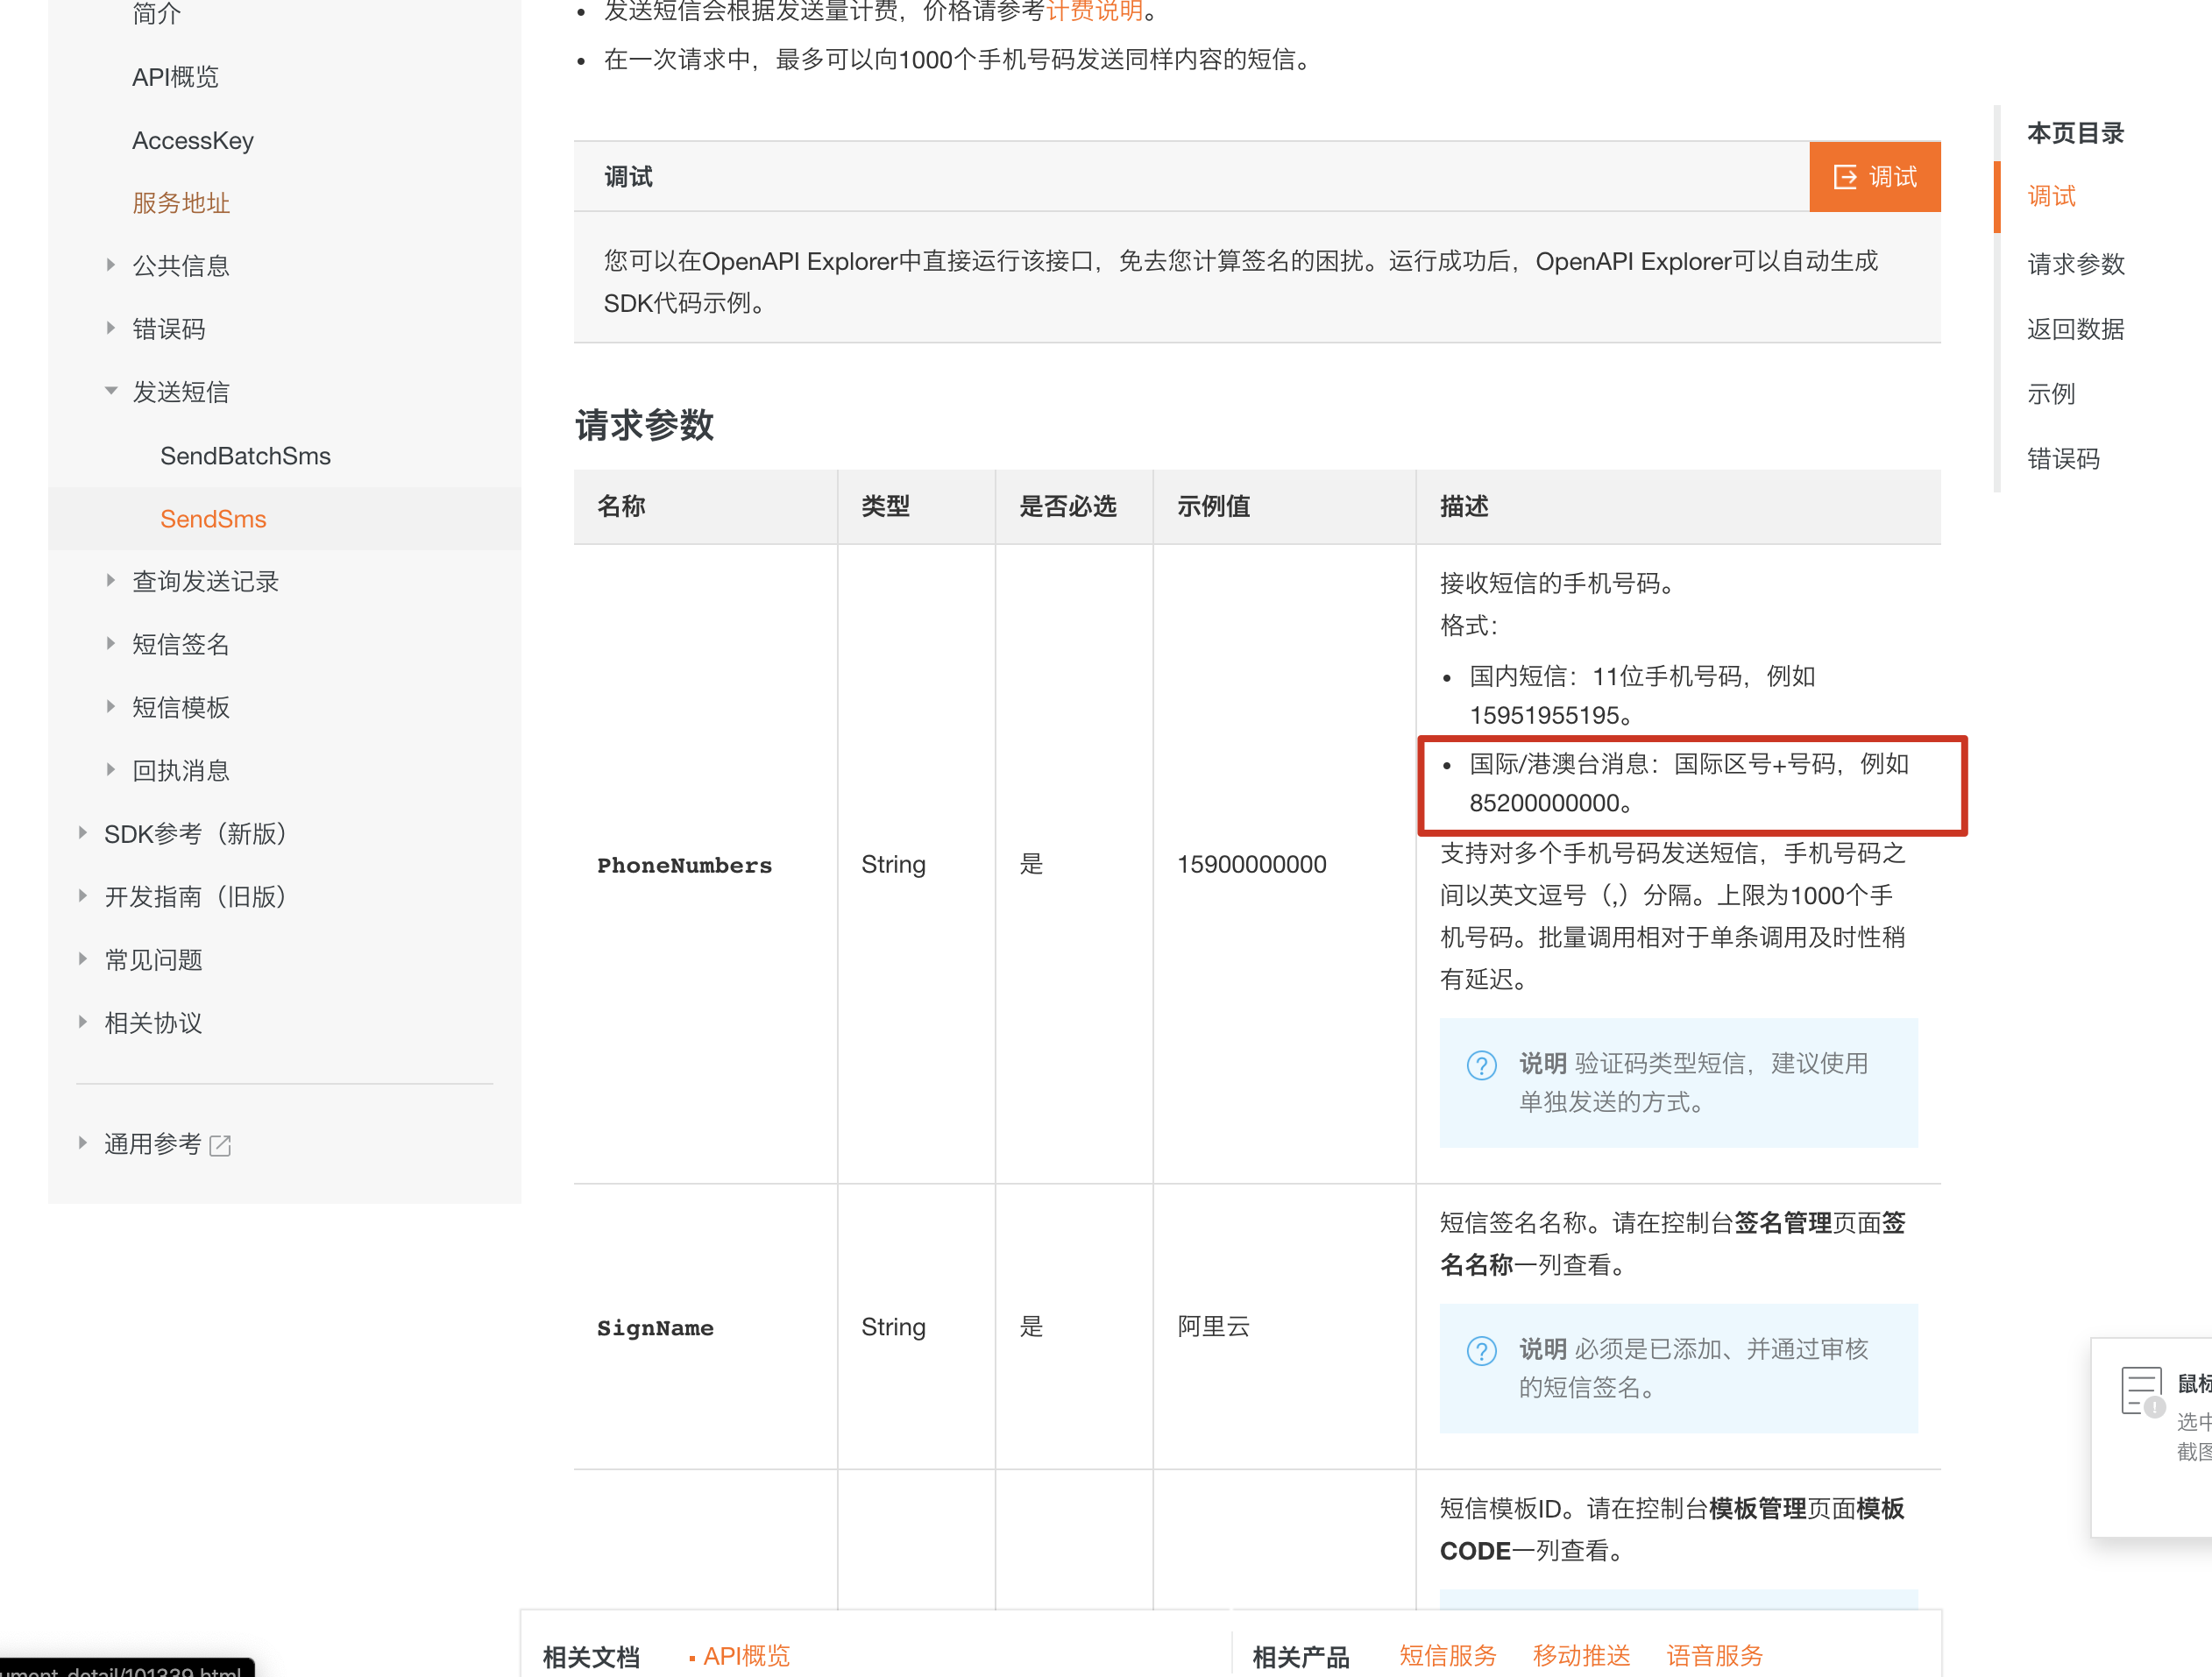The height and width of the screenshot is (1677, 2212).
Task: Expand the 公共信息 sidebar section
Action: click(x=111, y=265)
